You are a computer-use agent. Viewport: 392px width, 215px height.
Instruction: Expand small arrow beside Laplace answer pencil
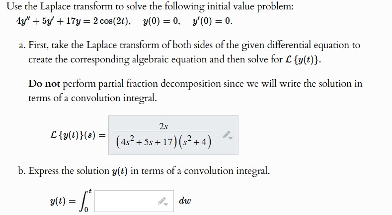tap(231, 138)
